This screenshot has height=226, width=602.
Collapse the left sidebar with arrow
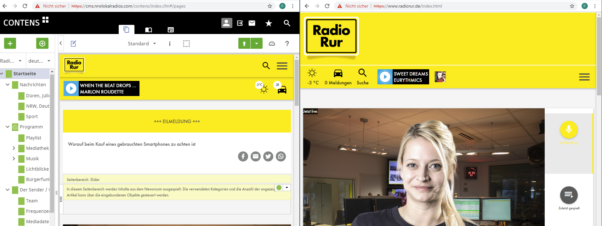pos(61,43)
